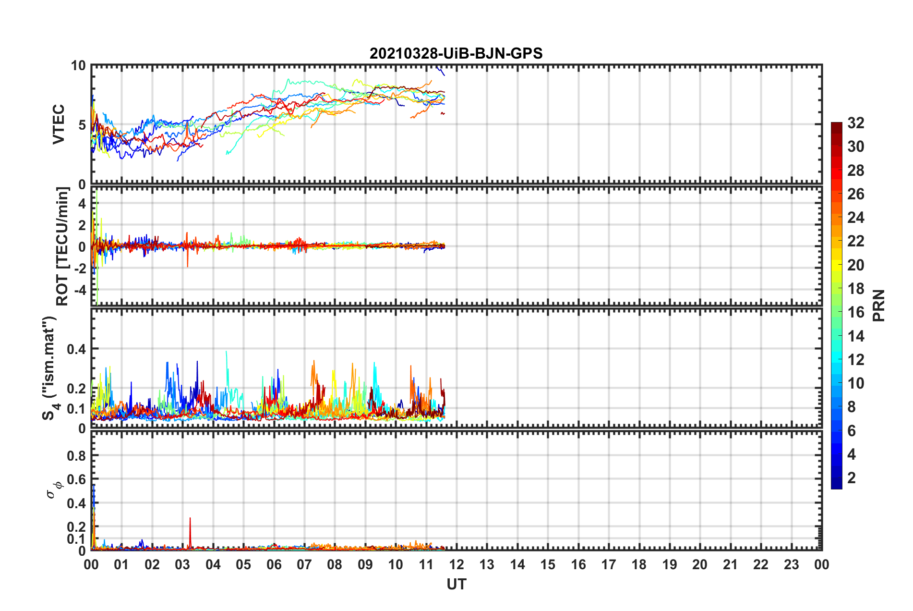913x611 pixels.
Task: Click colorbar tick value 12
Action: click(x=855, y=360)
